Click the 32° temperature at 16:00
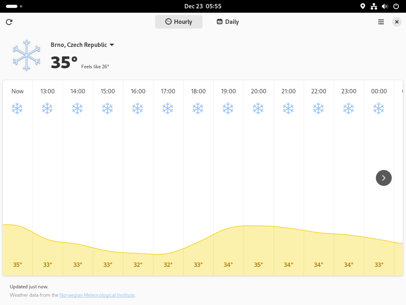The width and height of the screenshot is (406, 305). tap(138, 265)
